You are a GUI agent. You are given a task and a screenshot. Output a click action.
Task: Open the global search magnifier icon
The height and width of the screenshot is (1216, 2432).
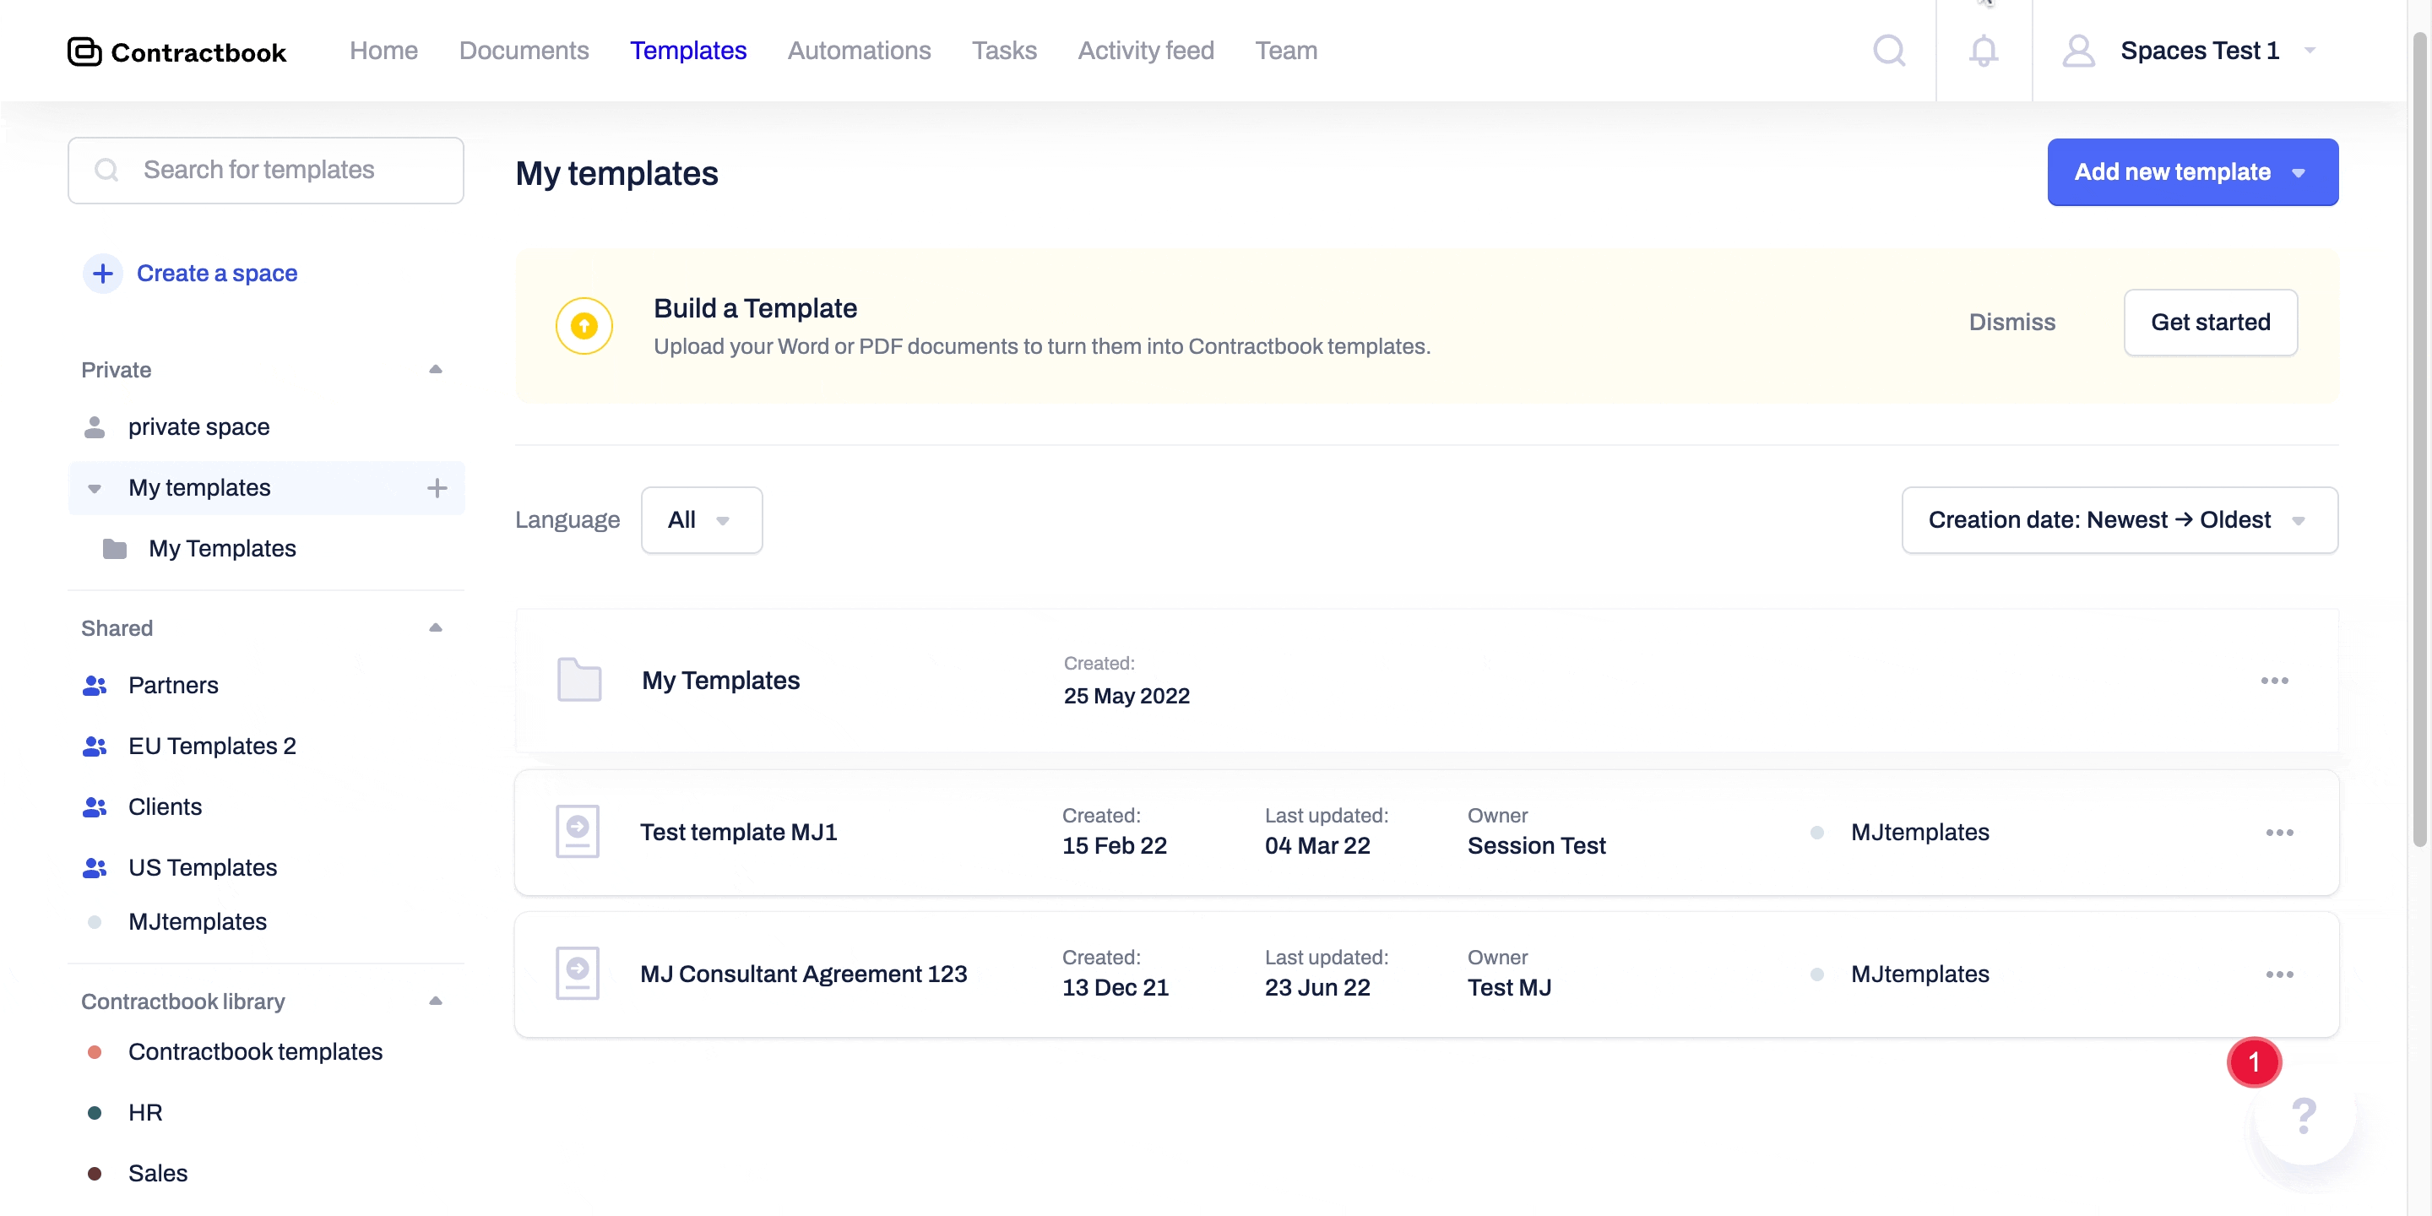(x=1889, y=50)
